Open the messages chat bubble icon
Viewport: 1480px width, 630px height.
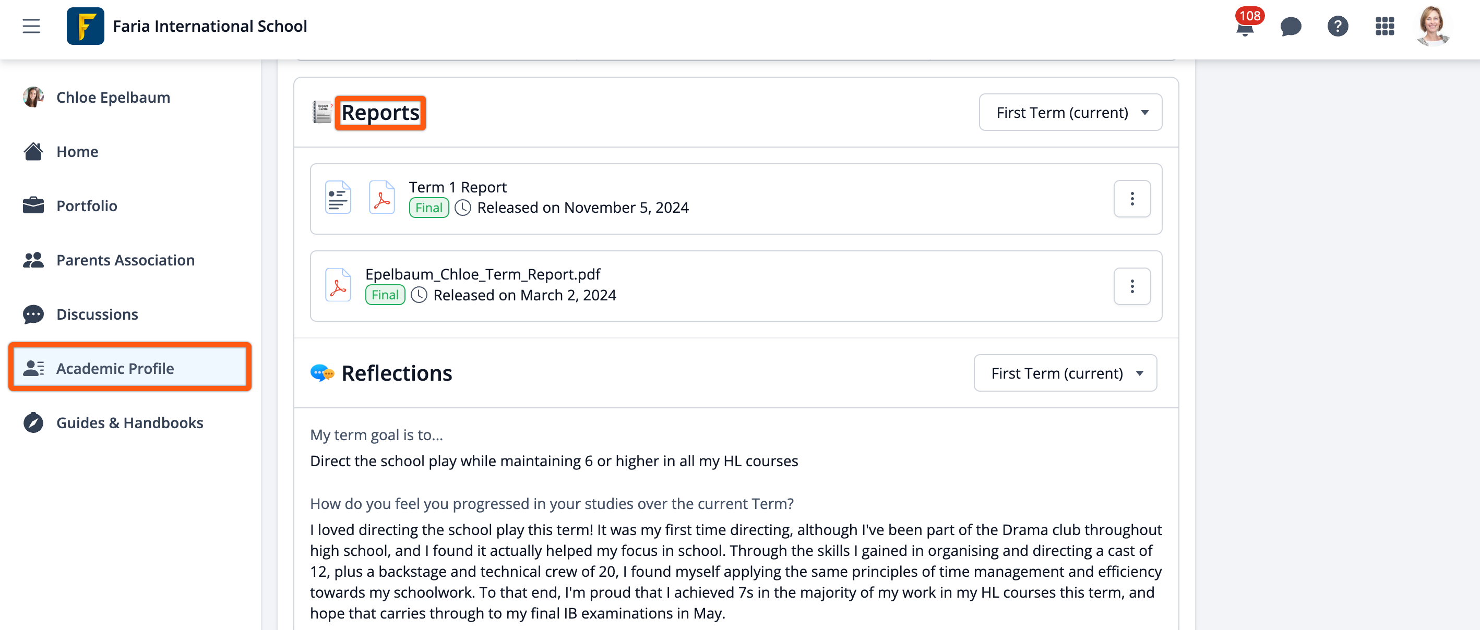(x=1291, y=27)
